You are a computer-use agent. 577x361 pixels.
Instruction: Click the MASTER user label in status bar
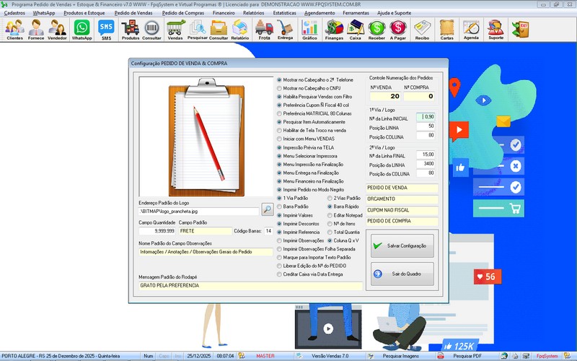[x=265, y=356]
